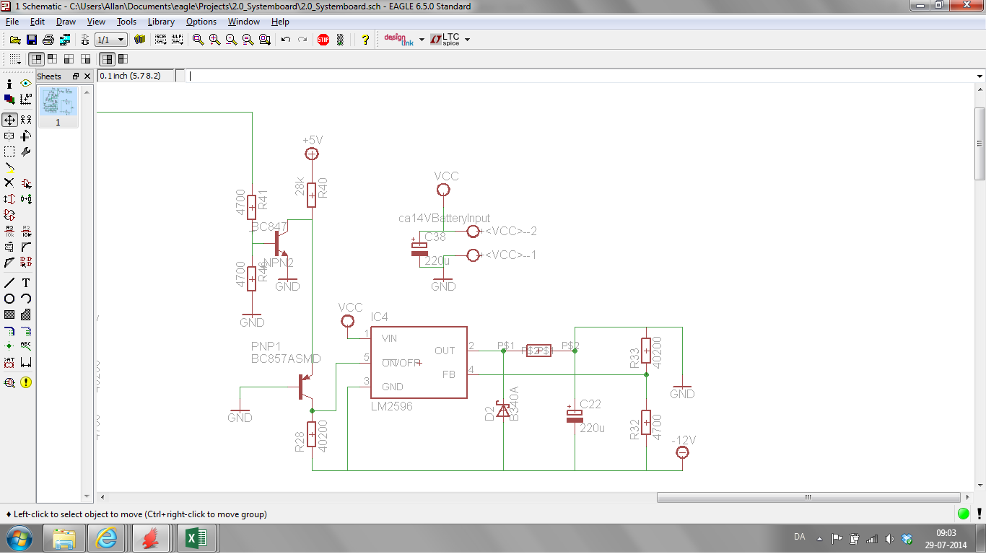Expand the designlink dropdown arrow
986x554 pixels.
[x=422, y=40]
